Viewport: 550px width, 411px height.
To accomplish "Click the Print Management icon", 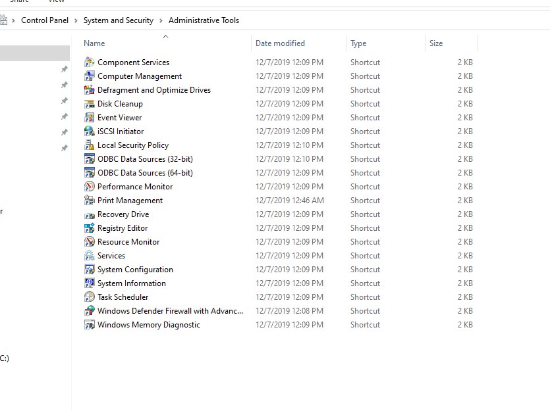I will click(x=90, y=201).
